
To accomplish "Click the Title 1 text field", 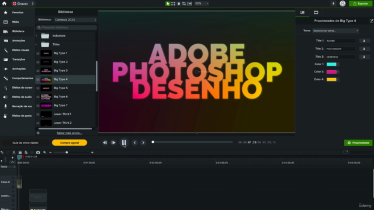I will (x=341, y=41).
